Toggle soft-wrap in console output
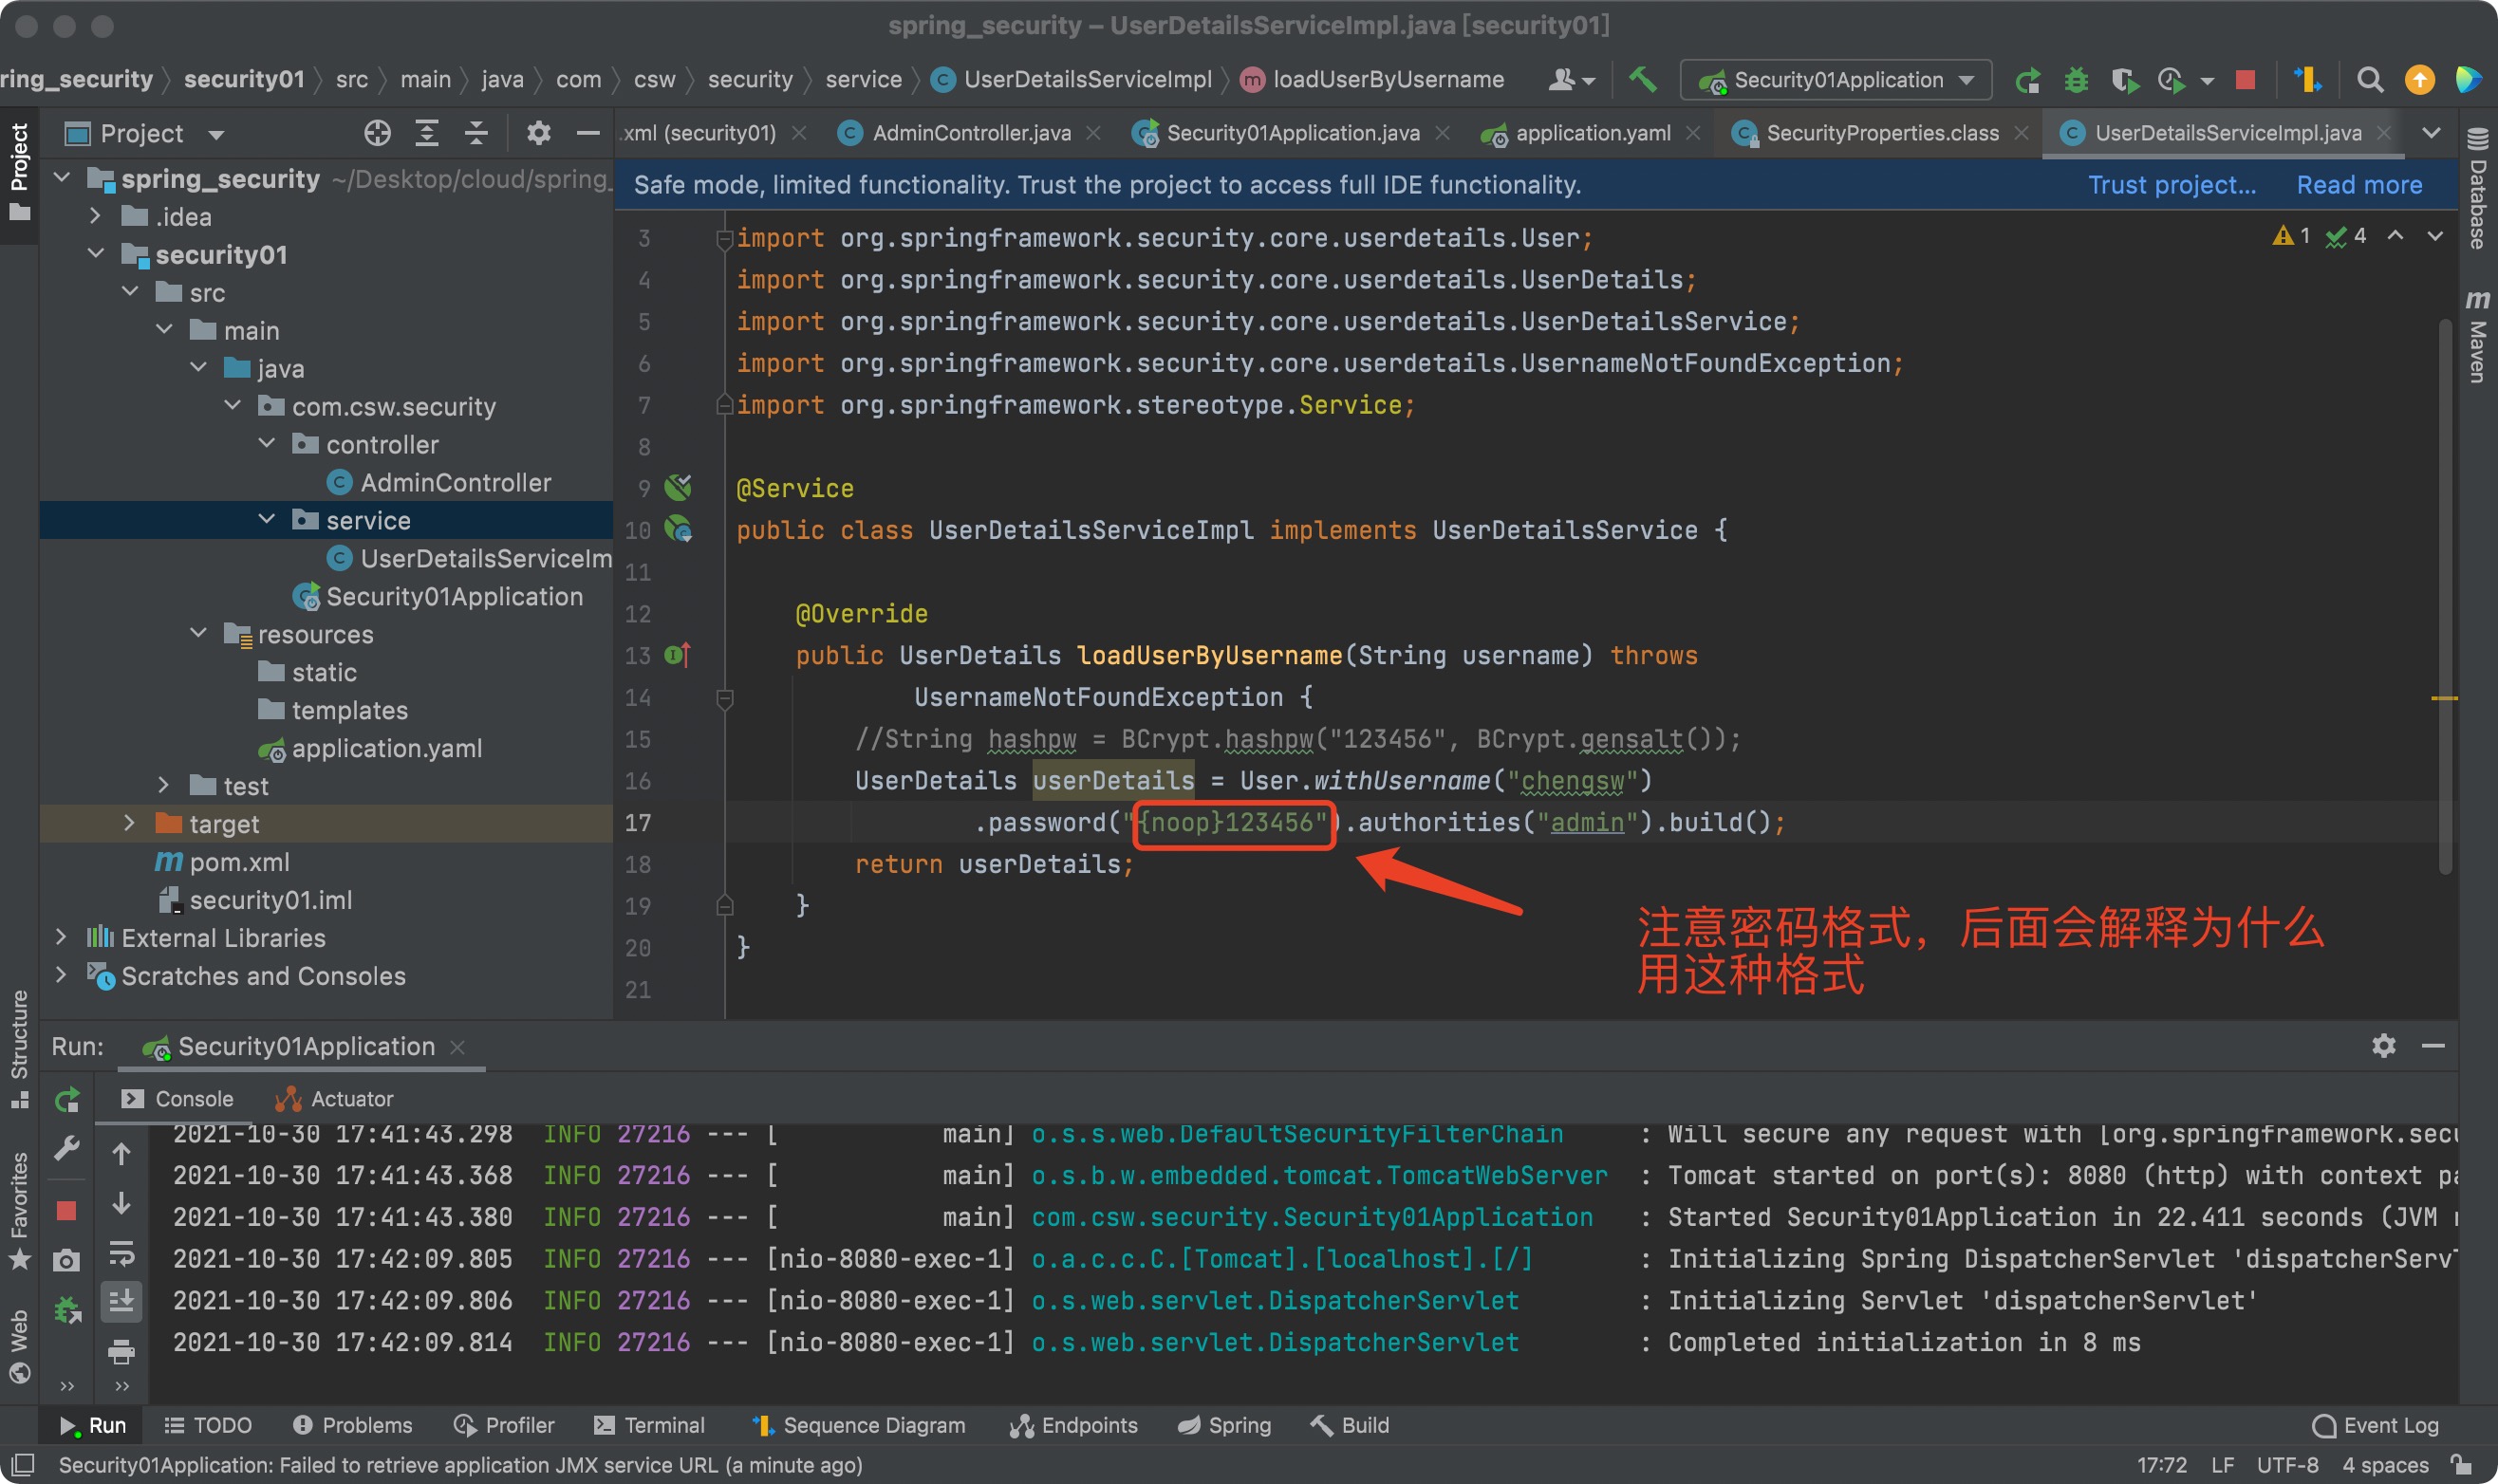2498x1484 pixels. 121,1253
